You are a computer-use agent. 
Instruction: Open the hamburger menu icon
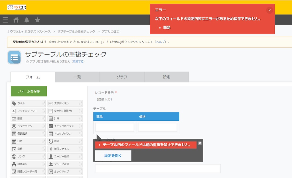click(x=5, y=20)
